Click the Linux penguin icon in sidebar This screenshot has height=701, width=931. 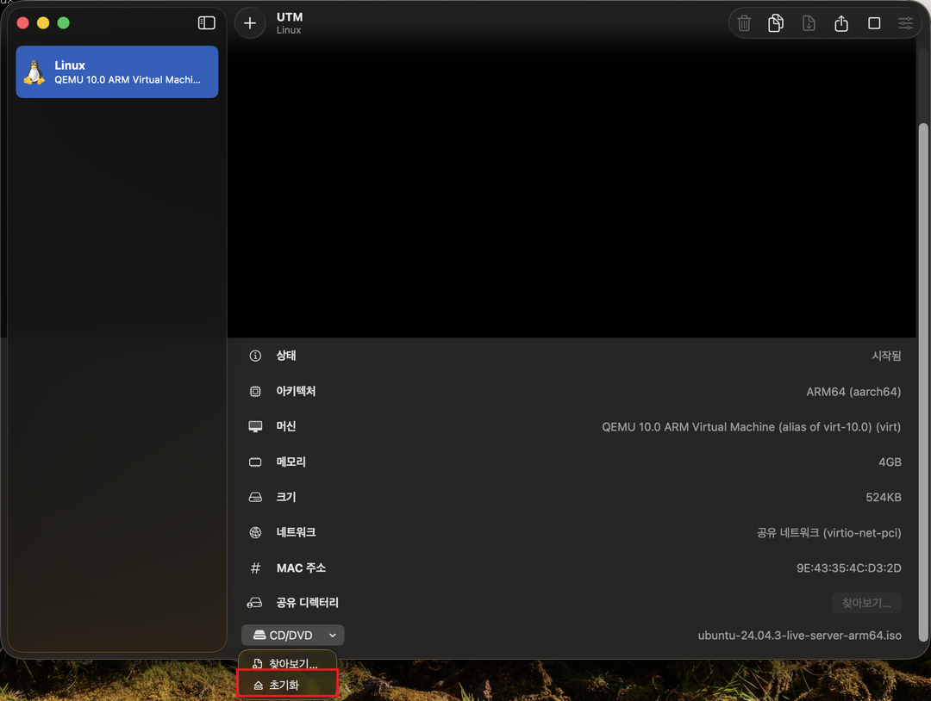pos(34,72)
